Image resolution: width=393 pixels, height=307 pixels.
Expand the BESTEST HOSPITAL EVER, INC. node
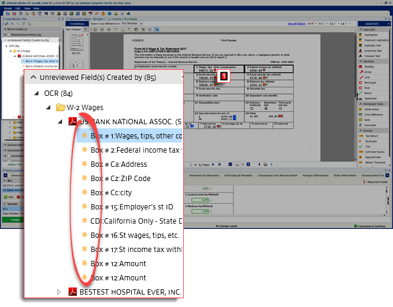pyautogui.click(x=59, y=292)
